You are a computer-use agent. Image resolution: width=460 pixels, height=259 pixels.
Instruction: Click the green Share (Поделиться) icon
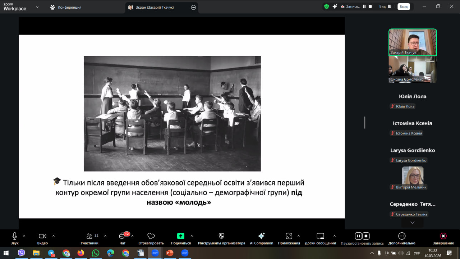coord(181,236)
